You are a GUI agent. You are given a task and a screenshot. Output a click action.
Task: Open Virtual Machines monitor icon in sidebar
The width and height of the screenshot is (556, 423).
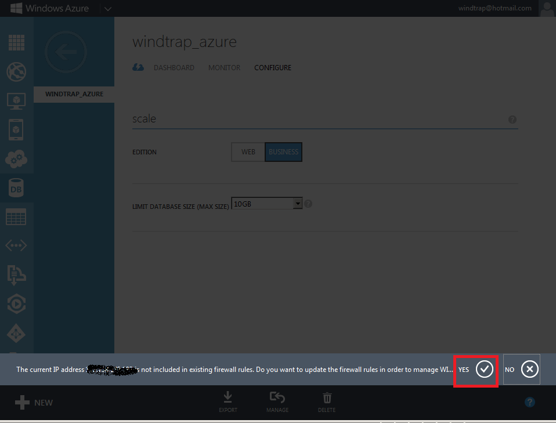click(16, 101)
